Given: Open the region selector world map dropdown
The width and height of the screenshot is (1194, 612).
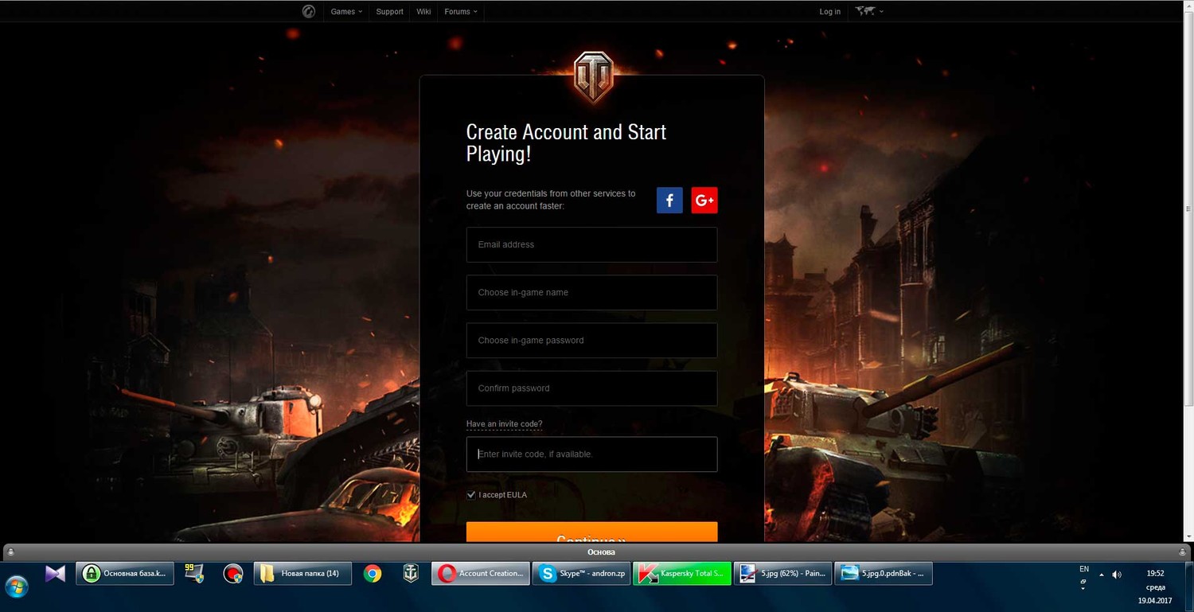Looking at the screenshot, I should (869, 11).
